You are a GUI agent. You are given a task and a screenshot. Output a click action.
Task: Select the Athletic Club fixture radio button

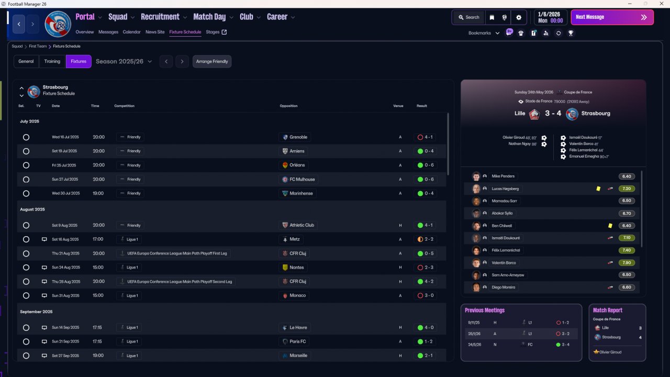click(x=26, y=225)
